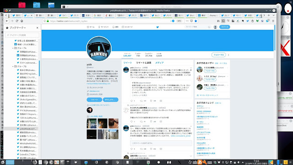Open Twitter モーメント nav item

tap(103, 27)
